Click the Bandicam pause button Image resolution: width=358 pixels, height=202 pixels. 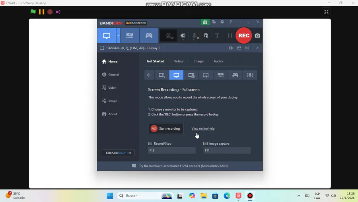click(x=230, y=36)
